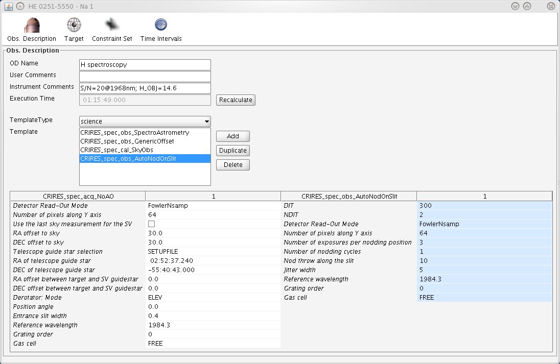Select CRIRES_spec_obs_SpectroAstrometry template
The height and width of the screenshot is (364, 560).
point(145,132)
